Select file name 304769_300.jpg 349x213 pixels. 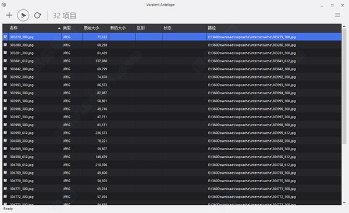22,173
